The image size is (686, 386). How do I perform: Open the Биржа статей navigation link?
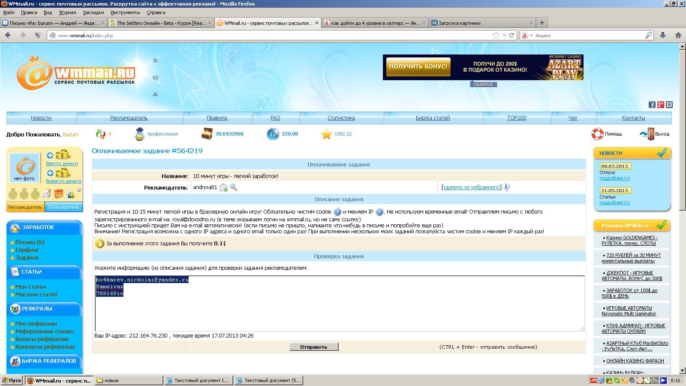click(x=433, y=118)
